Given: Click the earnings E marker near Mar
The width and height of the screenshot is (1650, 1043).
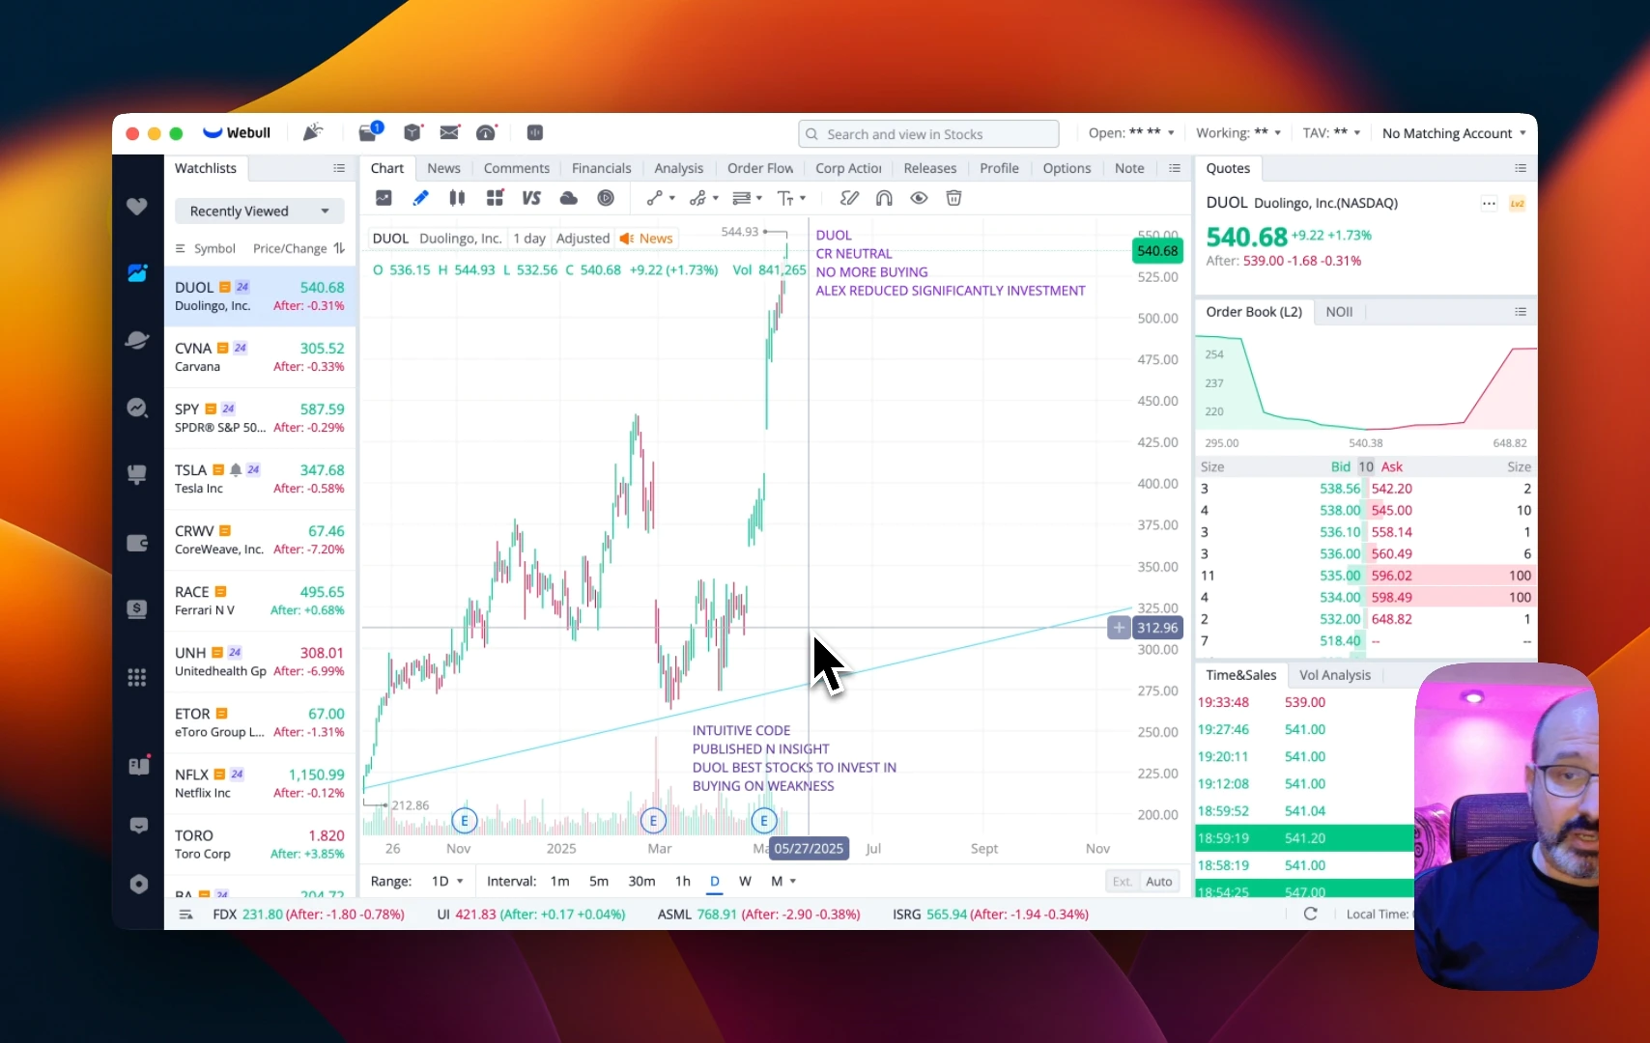Looking at the screenshot, I should pos(653,821).
